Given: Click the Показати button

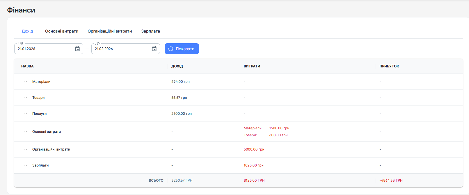Looking at the screenshot, I should (182, 49).
